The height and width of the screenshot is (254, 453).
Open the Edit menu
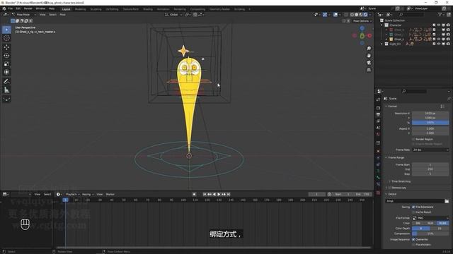tap(18, 8)
